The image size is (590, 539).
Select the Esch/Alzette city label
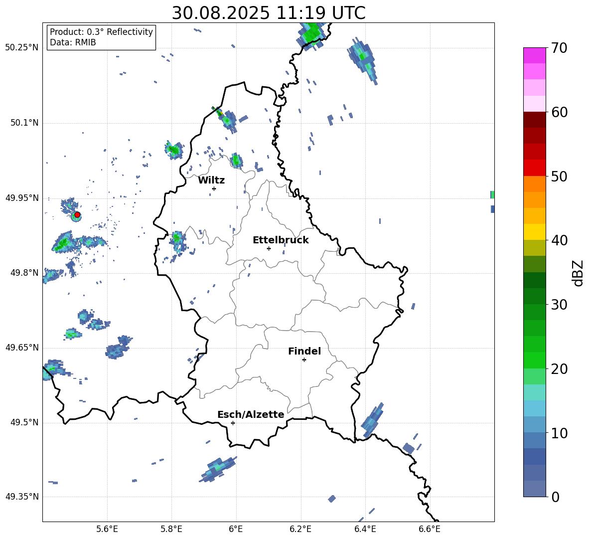pos(251,414)
